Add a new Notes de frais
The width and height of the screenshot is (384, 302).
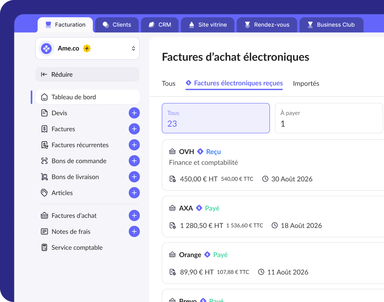134,232
